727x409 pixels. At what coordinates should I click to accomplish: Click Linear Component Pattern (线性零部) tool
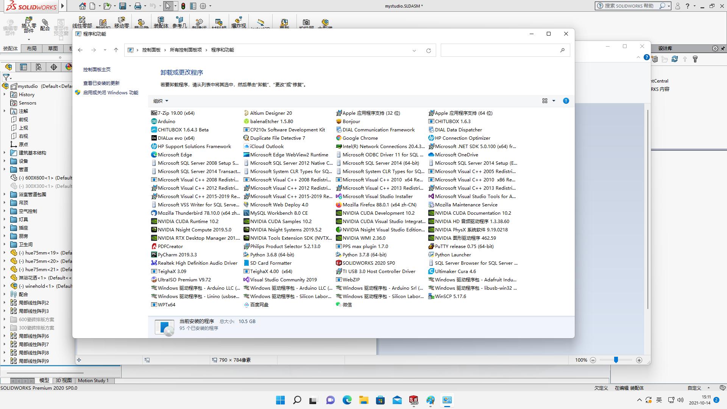pos(82,23)
